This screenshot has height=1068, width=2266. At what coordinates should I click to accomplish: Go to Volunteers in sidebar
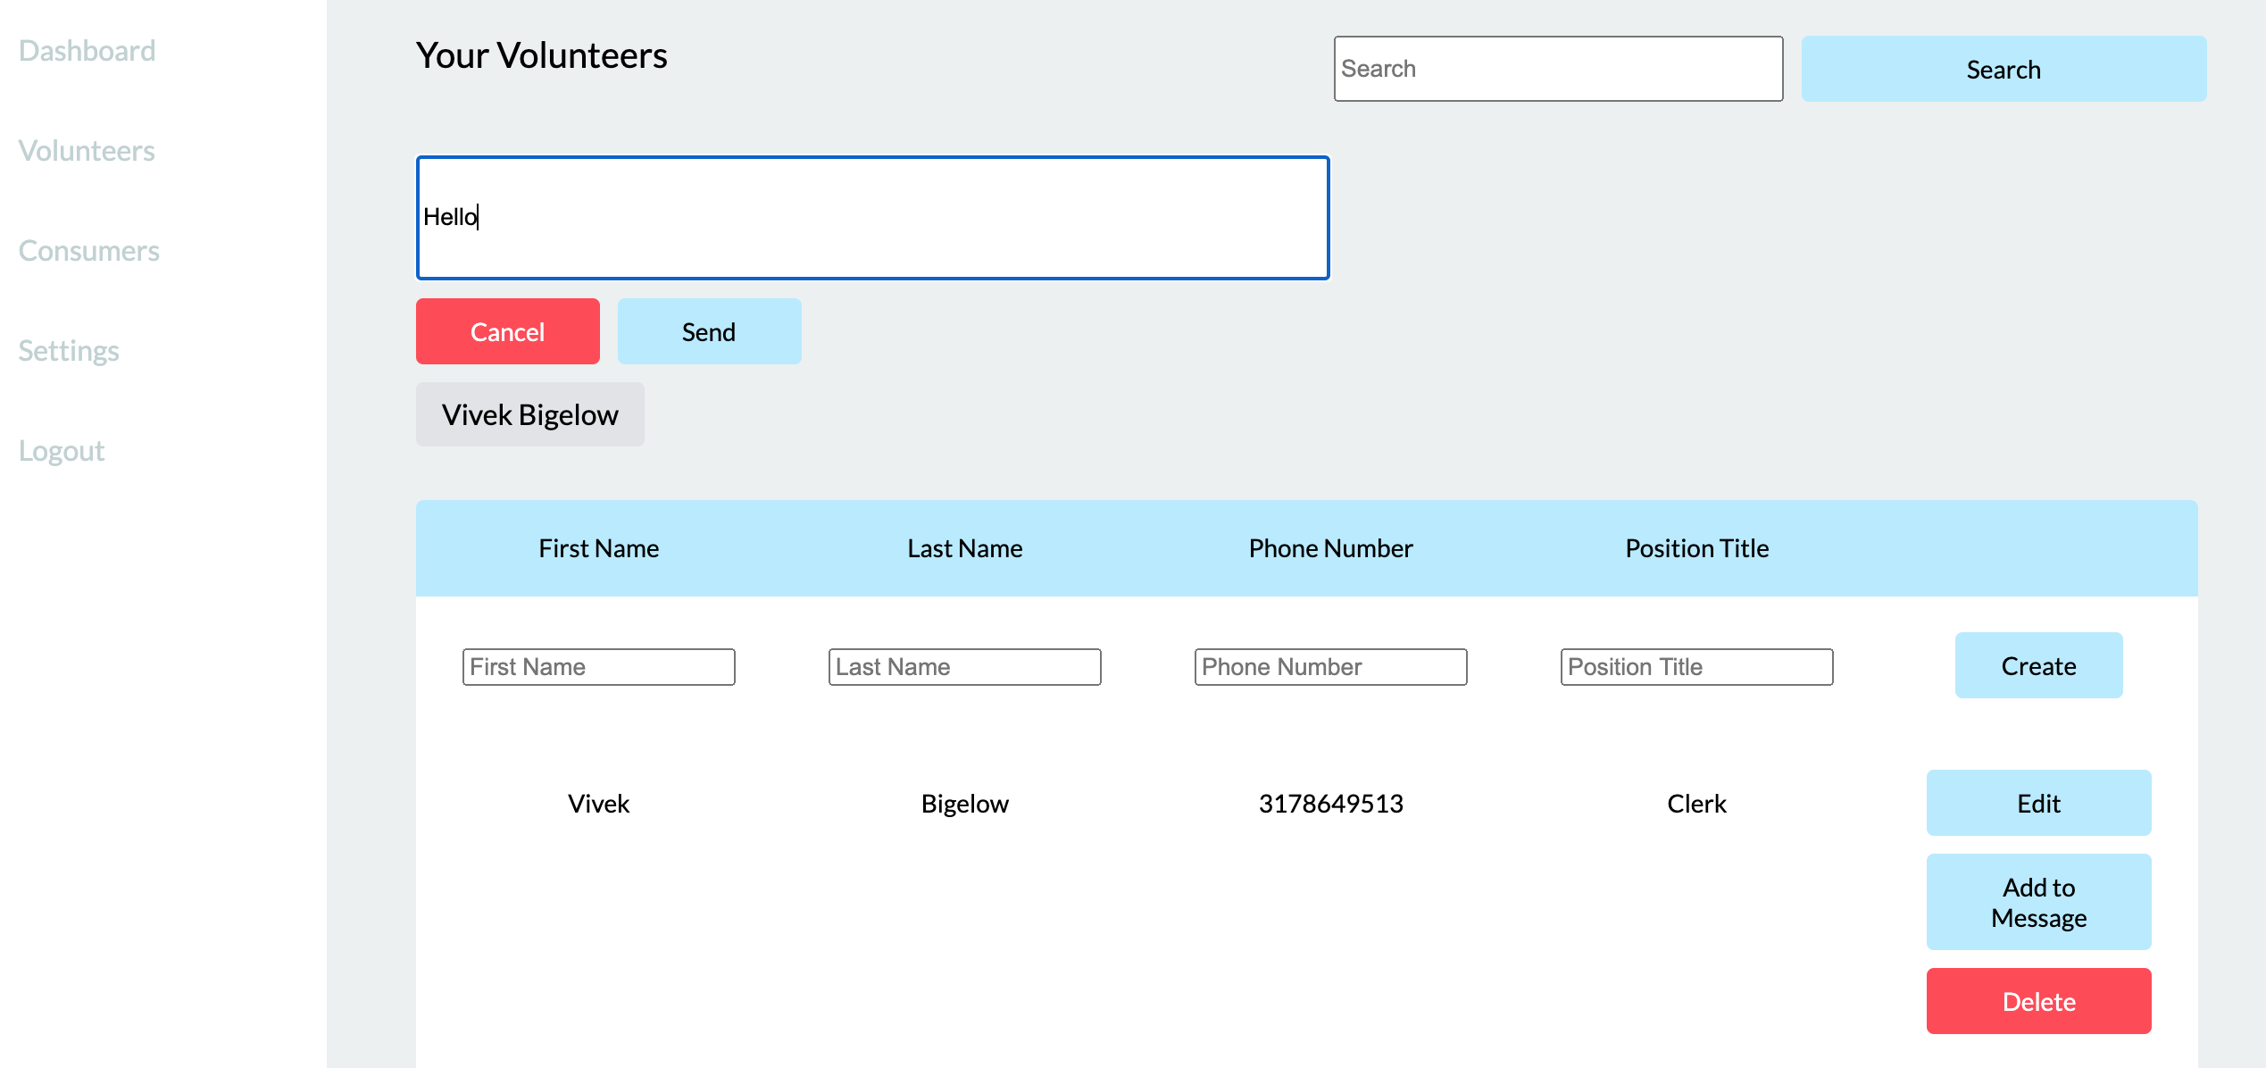[87, 151]
